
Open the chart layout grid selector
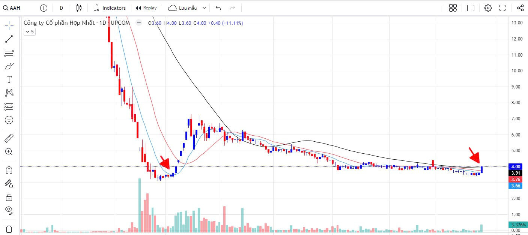(453, 8)
